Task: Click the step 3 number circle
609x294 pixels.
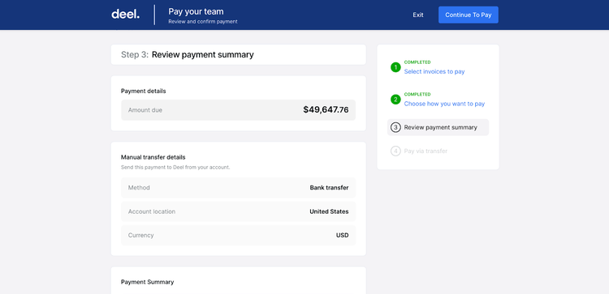Action: tap(395, 127)
